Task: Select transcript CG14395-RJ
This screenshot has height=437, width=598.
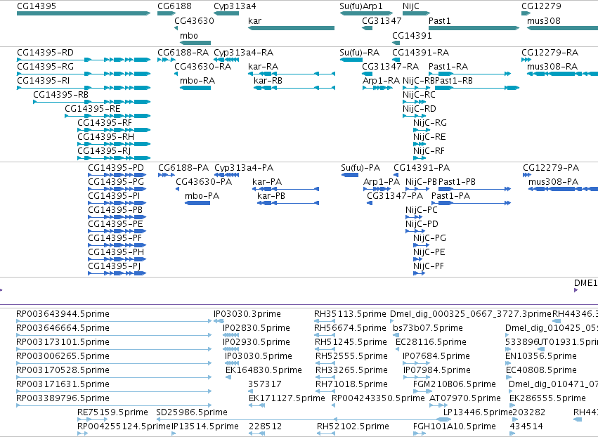Action: click(x=104, y=151)
